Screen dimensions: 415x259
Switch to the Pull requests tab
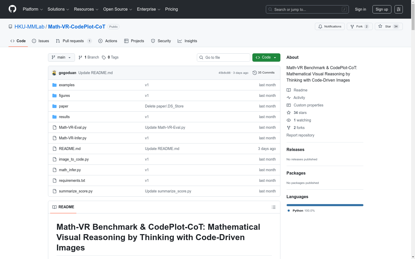74,41
